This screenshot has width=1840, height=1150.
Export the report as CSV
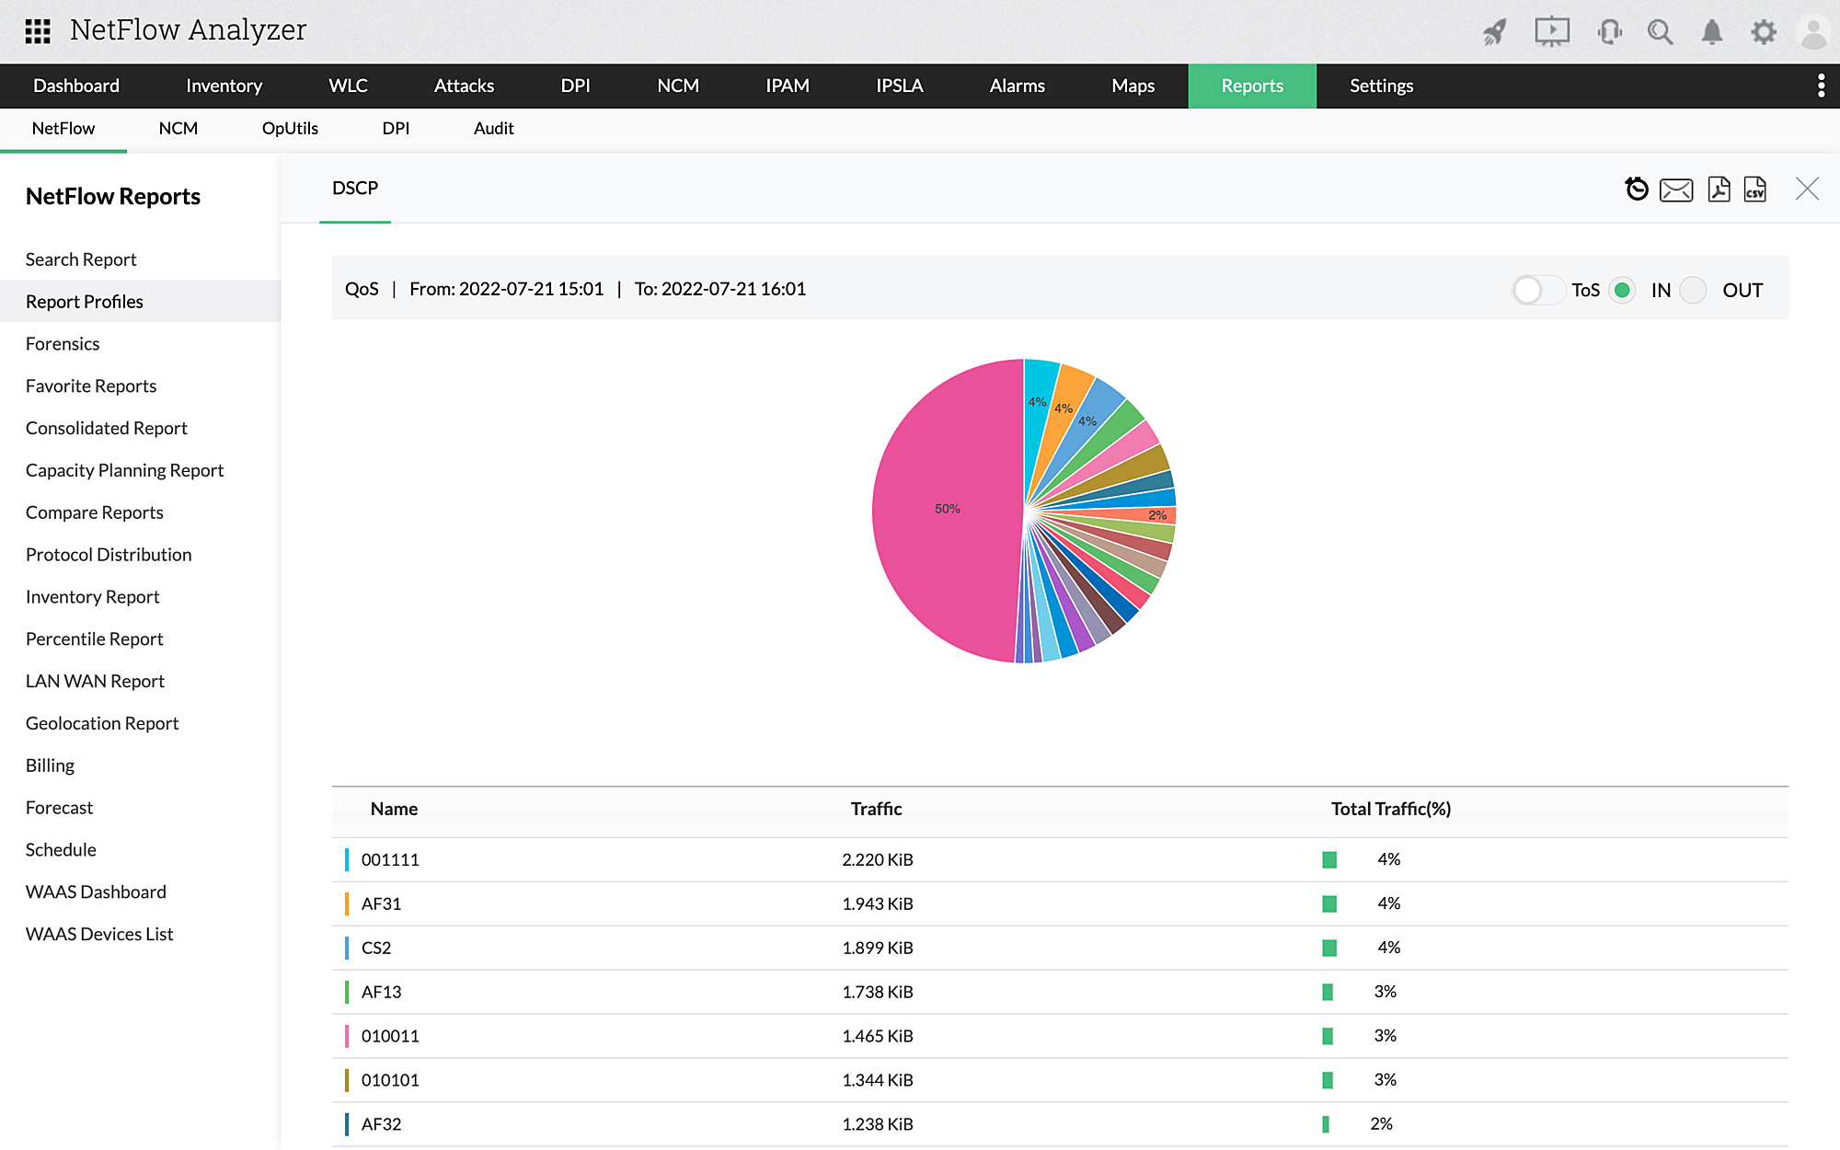(x=1755, y=189)
